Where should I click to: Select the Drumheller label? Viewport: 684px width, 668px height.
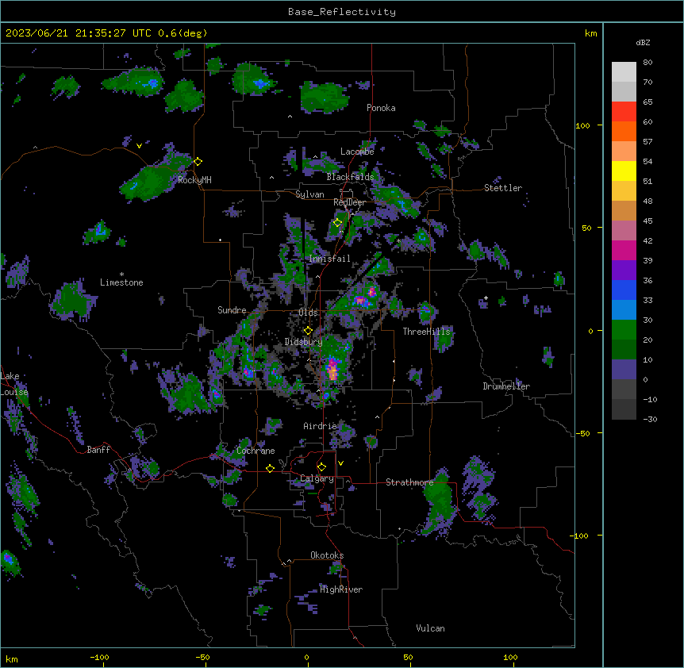point(506,386)
